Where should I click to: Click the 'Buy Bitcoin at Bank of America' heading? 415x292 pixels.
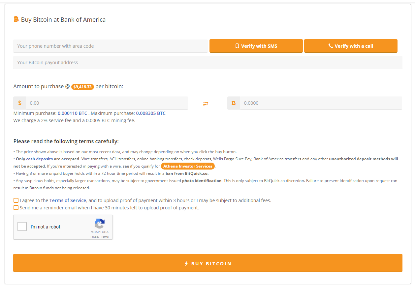[x=63, y=19]
